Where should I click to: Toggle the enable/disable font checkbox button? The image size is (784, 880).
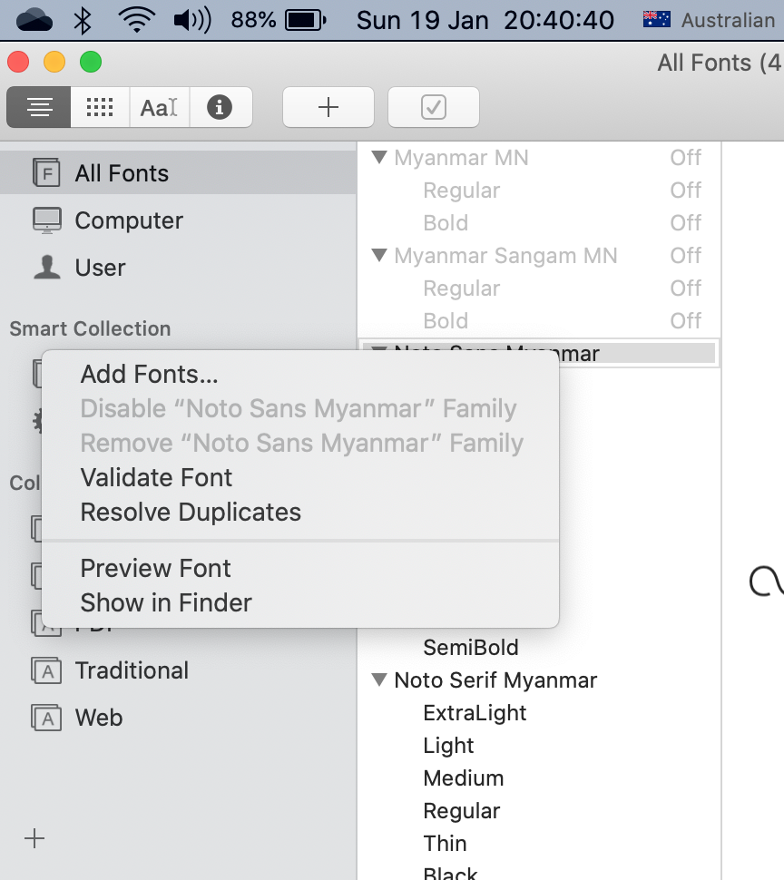point(434,108)
